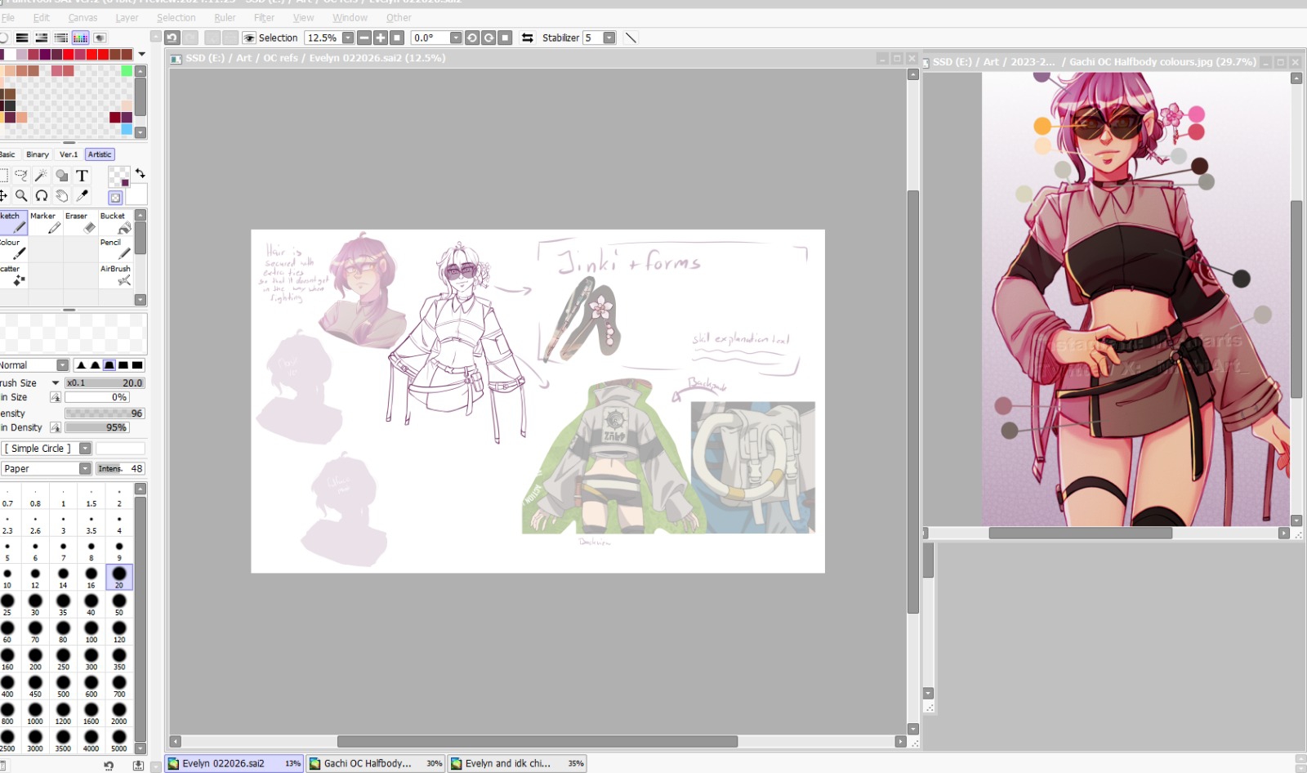This screenshot has width=1307, height=773.
Task: Select the AirBrush tool
Action: 115,275
